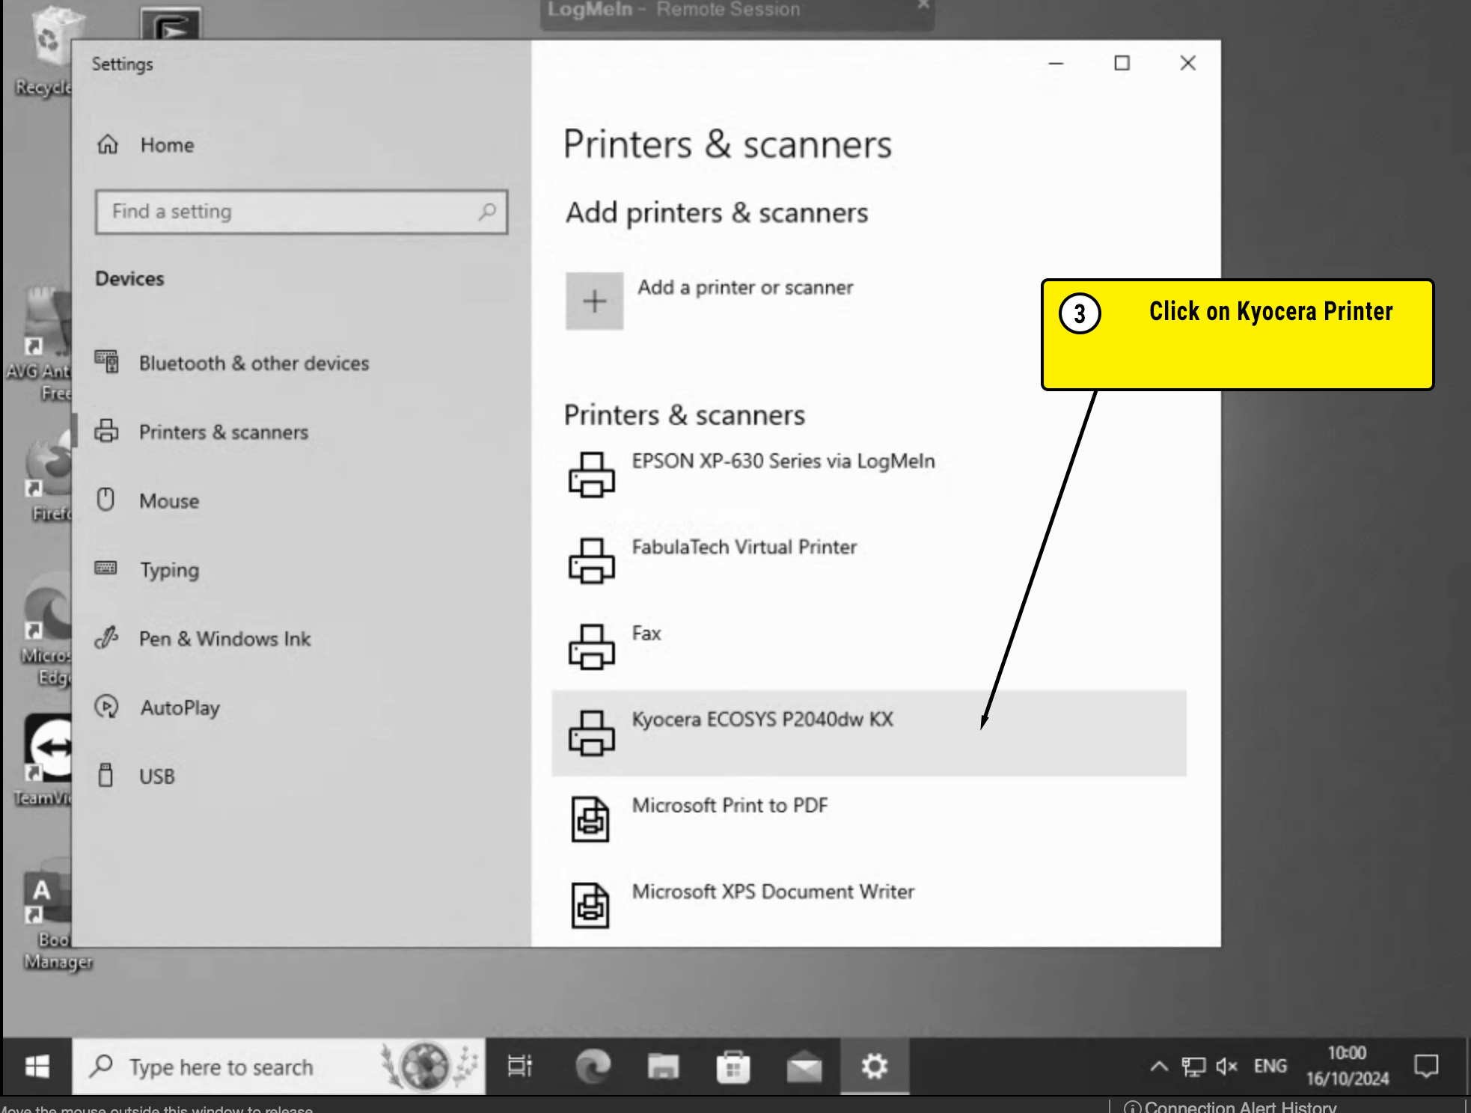Open the Mail app from the taskbar

coord(804,1067)
